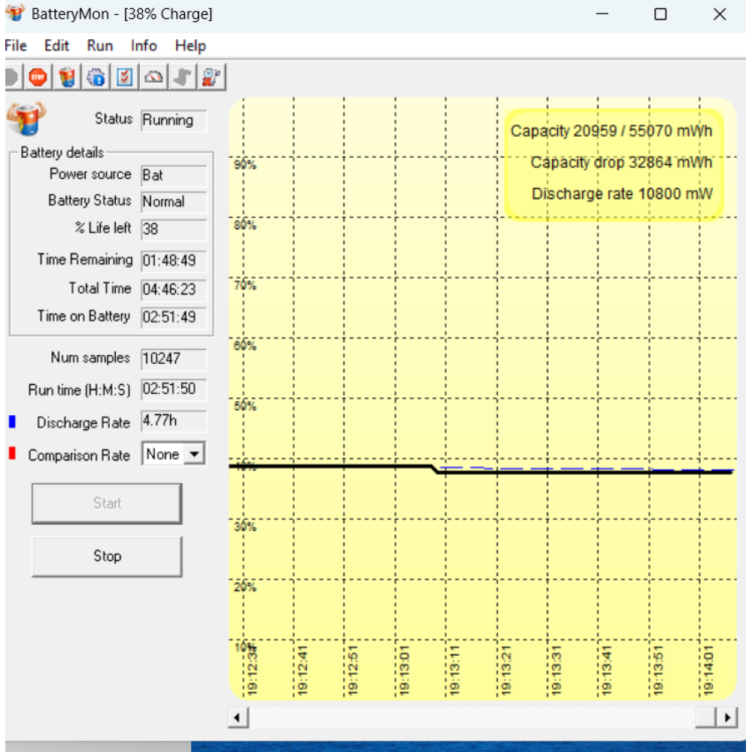
Task: Click the gauge meter toolbar icon
Action: [x=154, y=77]
